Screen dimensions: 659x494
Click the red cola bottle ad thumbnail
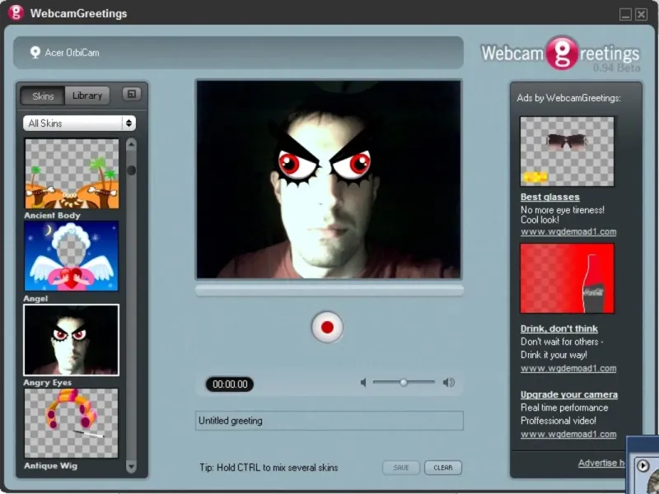click(567, 278)
